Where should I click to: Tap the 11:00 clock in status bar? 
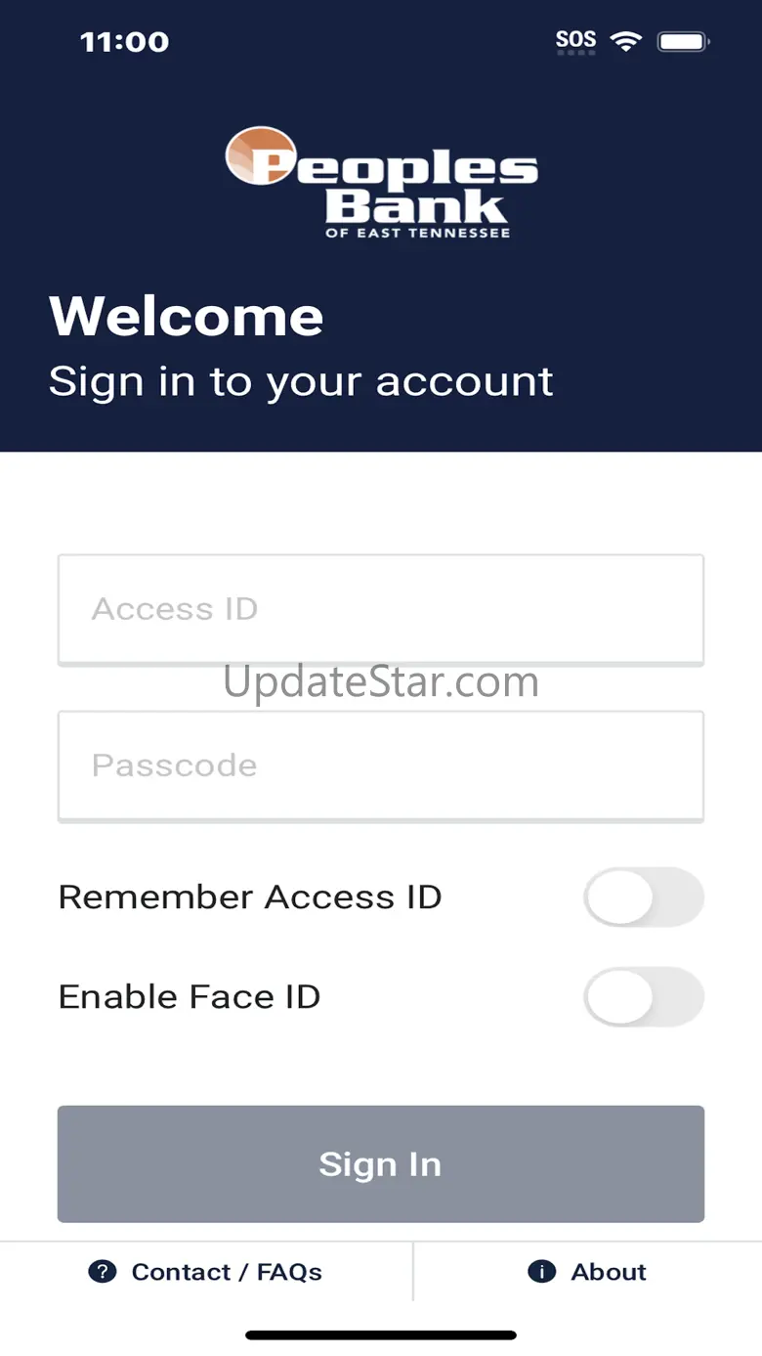124,41
